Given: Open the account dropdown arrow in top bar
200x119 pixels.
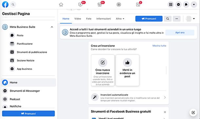Looking at the screenshot, I should tap(194, 5).
